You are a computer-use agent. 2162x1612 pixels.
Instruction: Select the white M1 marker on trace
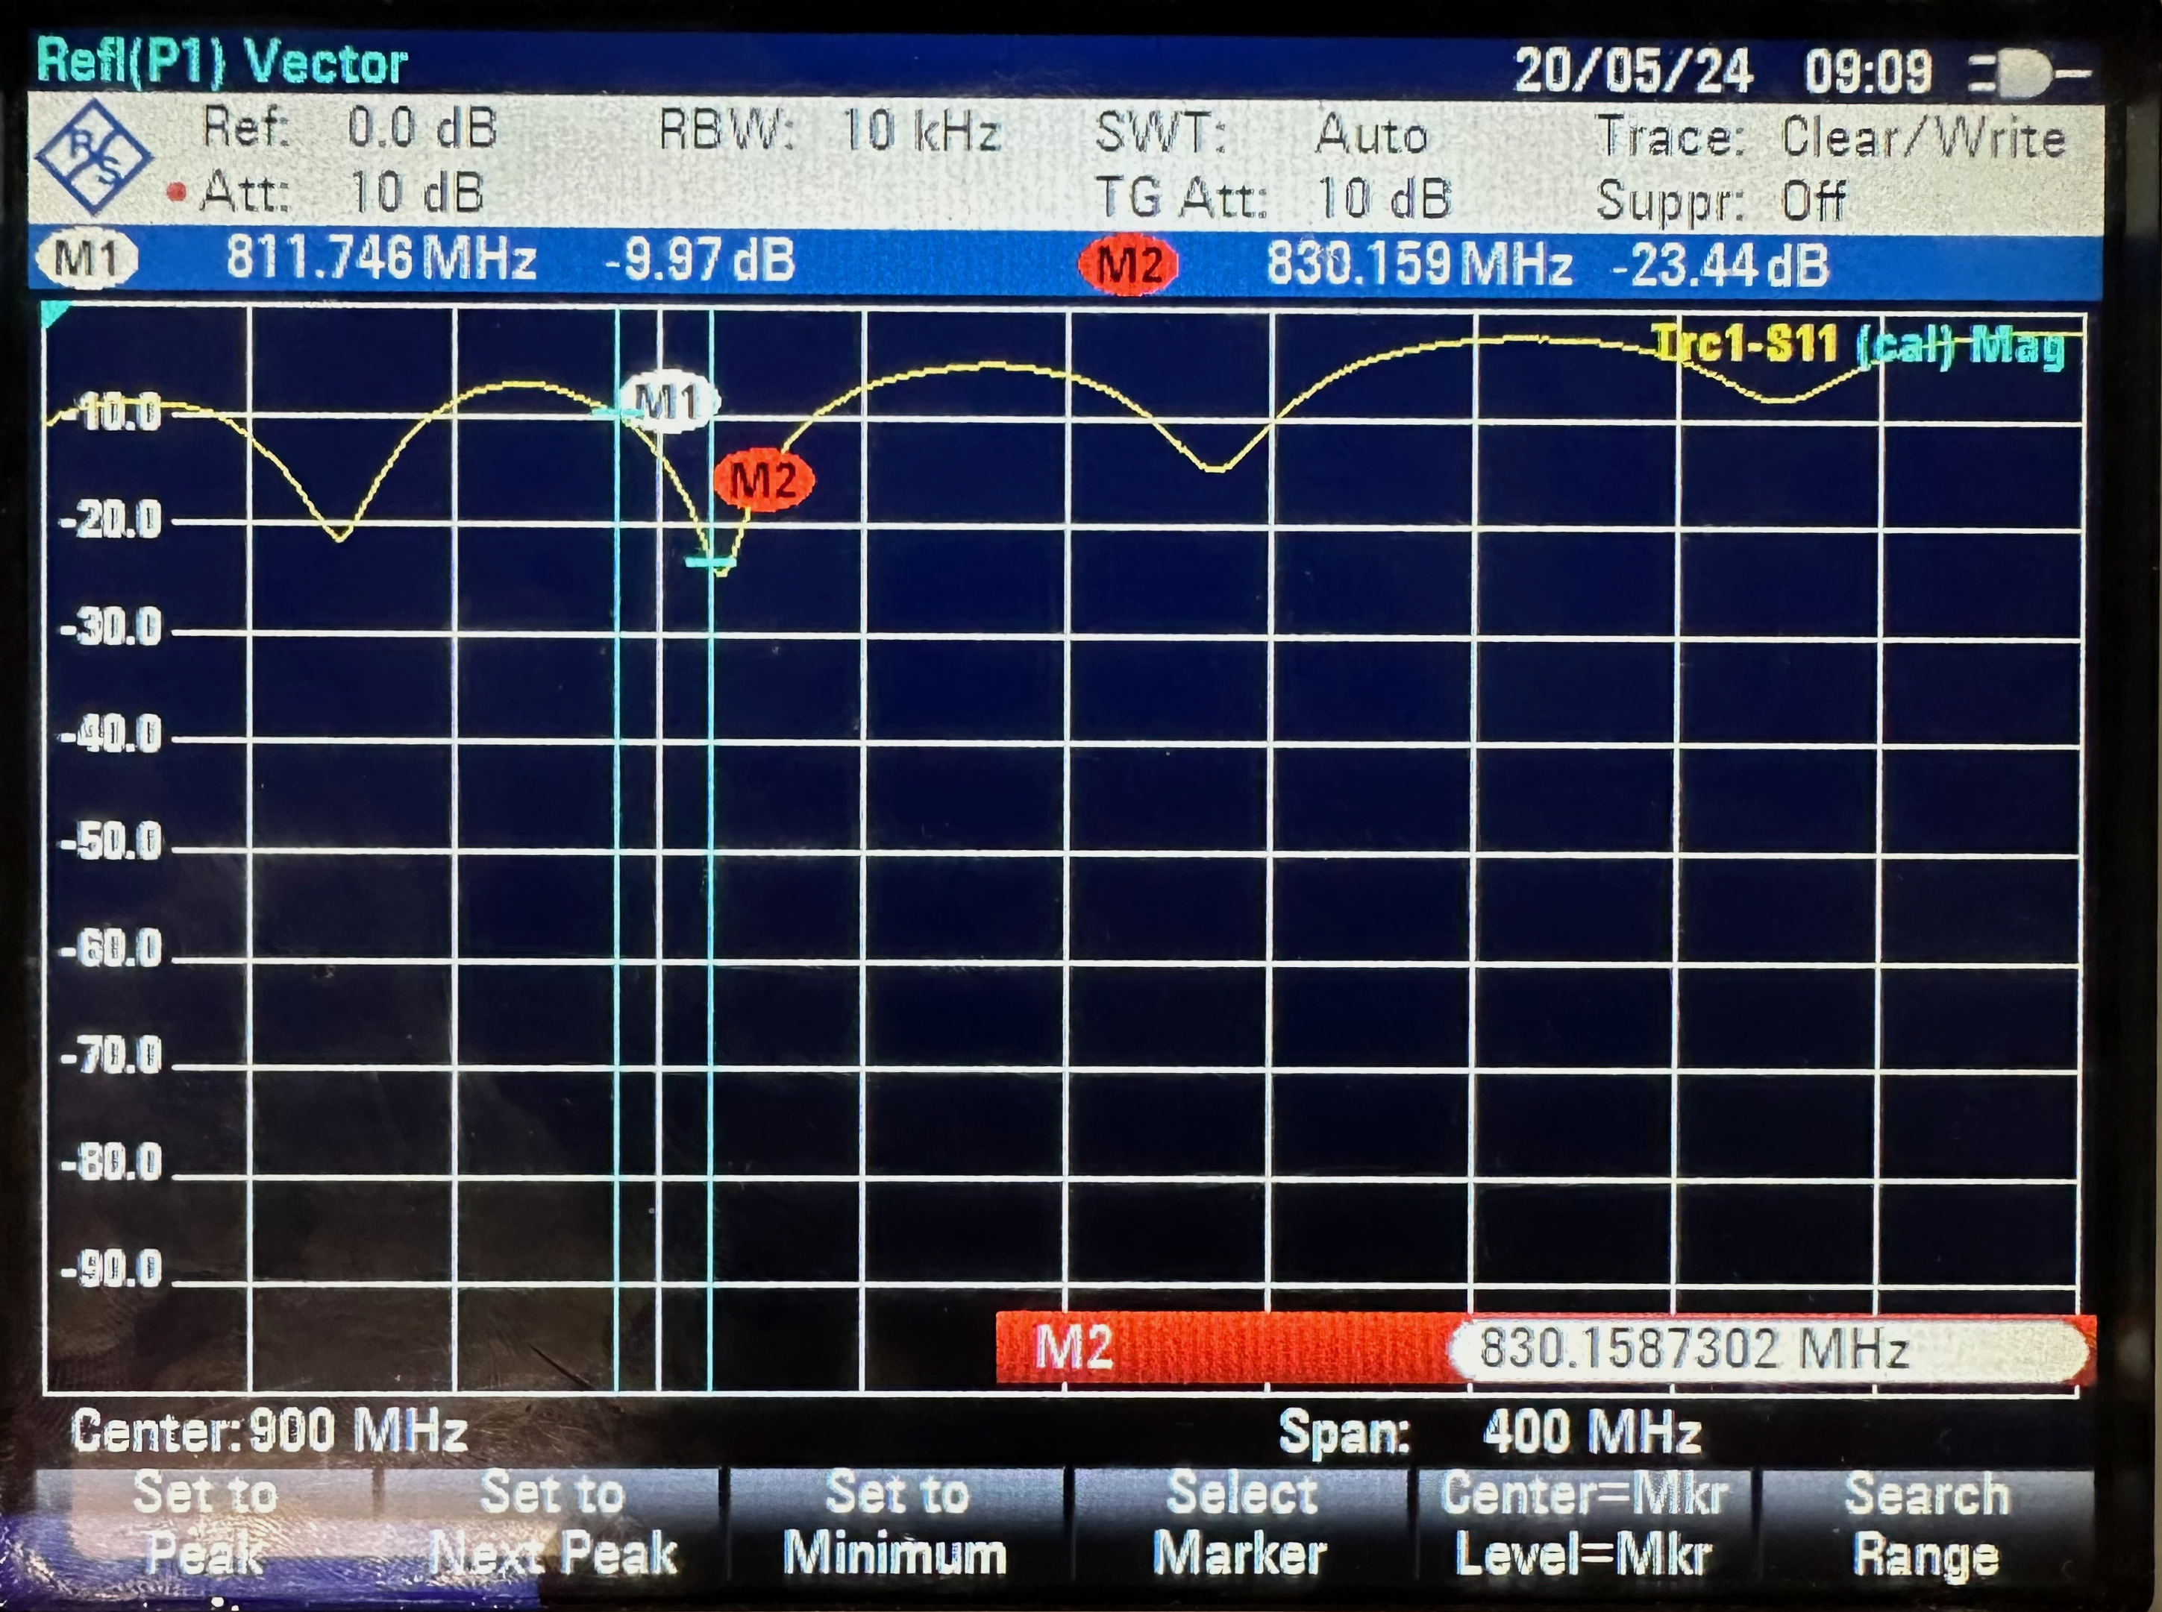(670, 402)
